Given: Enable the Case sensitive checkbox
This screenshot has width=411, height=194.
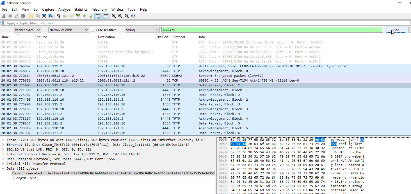Looking at the screenshot, I should [93, 30].
